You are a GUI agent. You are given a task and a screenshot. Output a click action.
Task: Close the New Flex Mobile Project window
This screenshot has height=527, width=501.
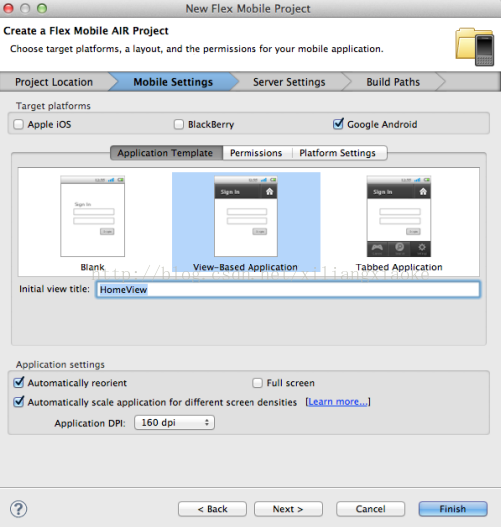pyautogui.click(x=8, y=8)
